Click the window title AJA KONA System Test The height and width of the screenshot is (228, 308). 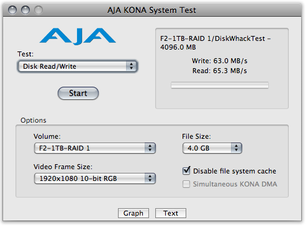(x=152, y=10)
